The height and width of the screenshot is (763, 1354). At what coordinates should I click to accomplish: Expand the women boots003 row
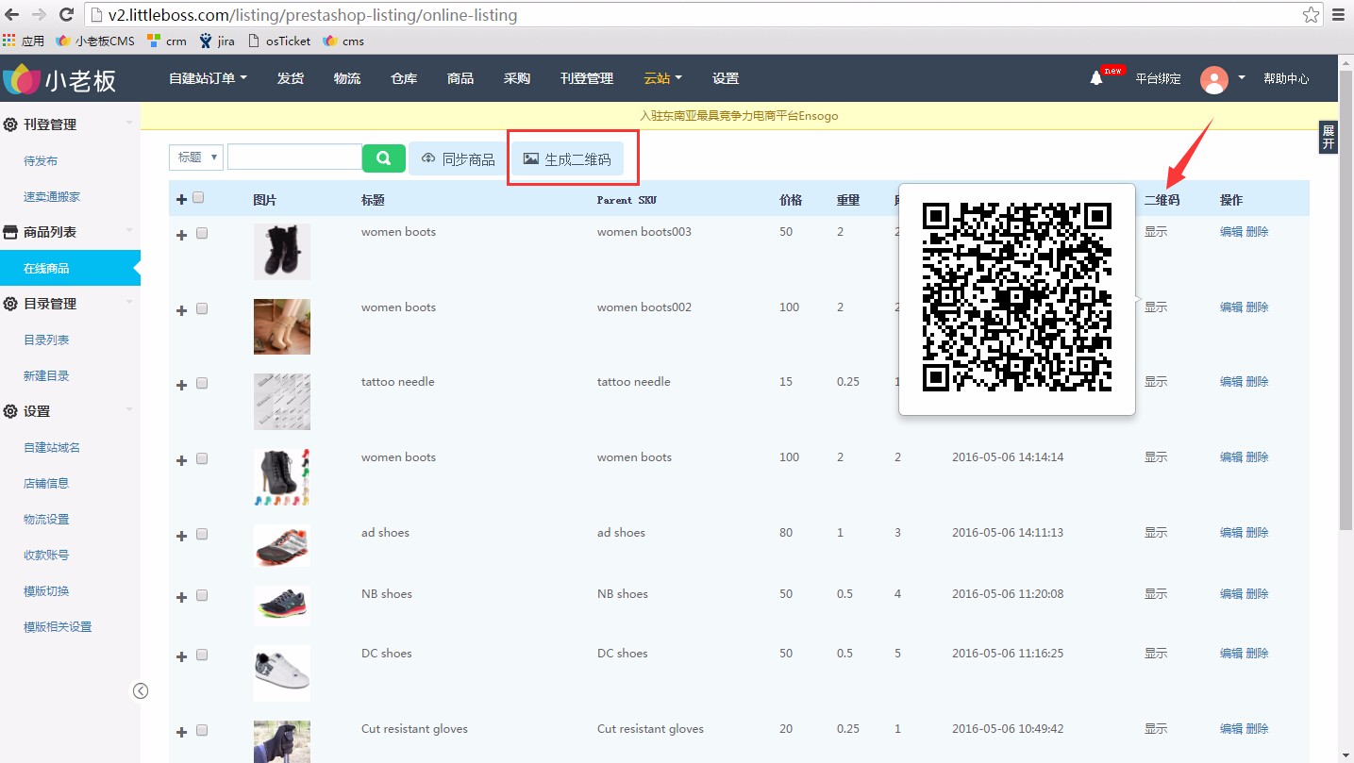[x=182, y=235]
